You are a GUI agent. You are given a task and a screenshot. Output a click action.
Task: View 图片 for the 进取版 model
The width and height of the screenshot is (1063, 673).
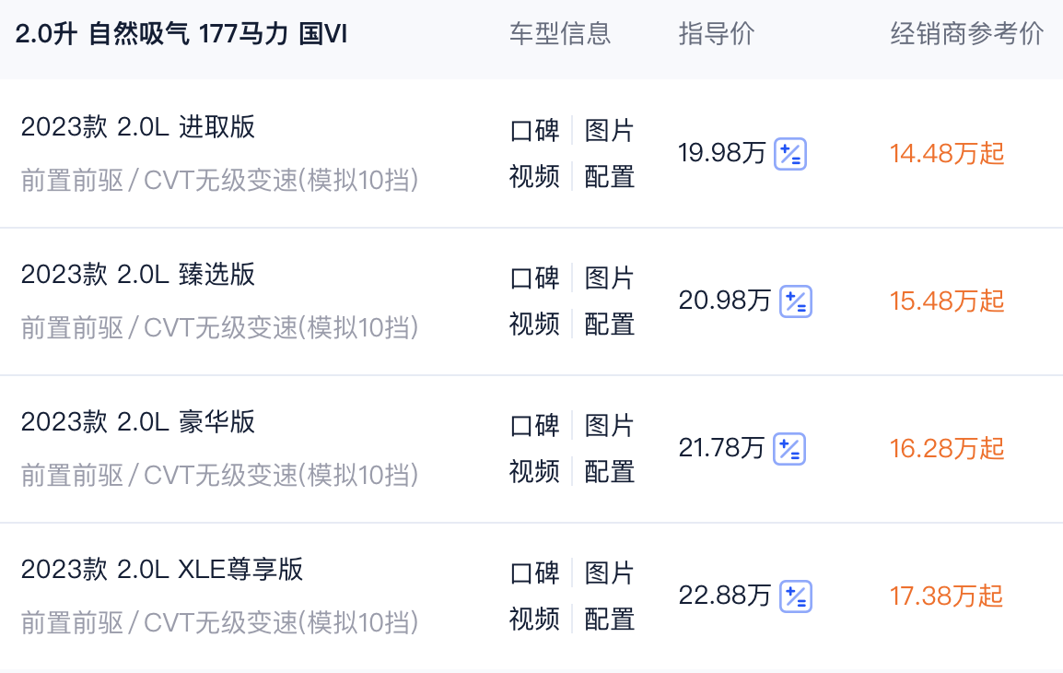coord(610,130)
